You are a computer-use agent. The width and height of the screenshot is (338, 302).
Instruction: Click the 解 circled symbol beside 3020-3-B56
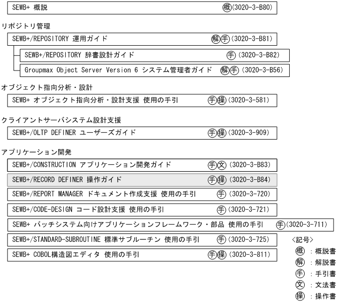coord(225,71)
